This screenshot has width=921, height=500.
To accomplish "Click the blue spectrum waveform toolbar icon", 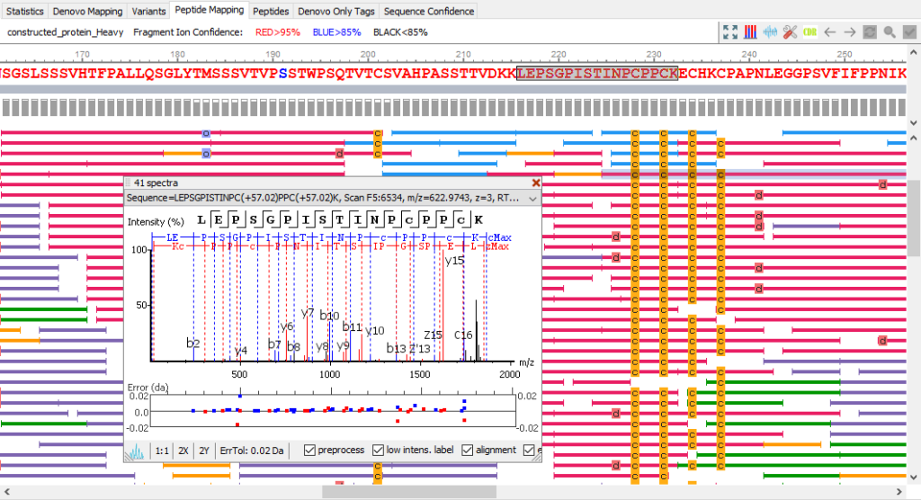I will click(770, 32).
